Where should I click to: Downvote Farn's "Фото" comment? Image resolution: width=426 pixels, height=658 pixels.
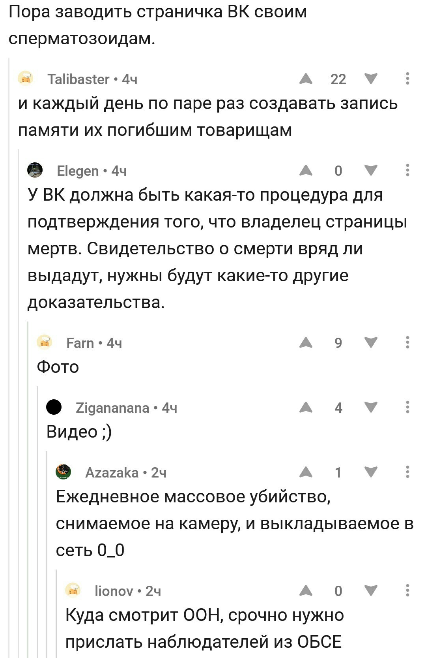pyautogui.click(x=371, y=343)
